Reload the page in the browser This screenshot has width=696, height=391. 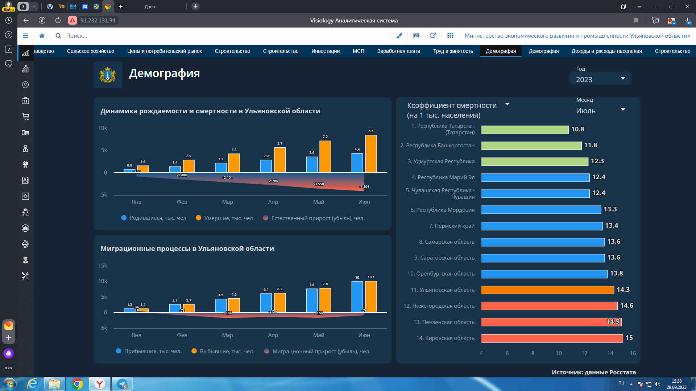pyautogui.click(x=58, y=20)
